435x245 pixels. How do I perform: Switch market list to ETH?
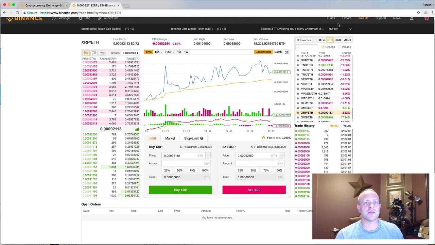[x=330, y=40]
